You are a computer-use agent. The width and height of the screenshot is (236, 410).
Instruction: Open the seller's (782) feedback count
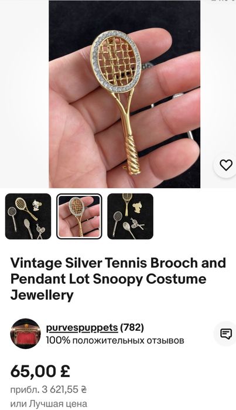[132, 327]
